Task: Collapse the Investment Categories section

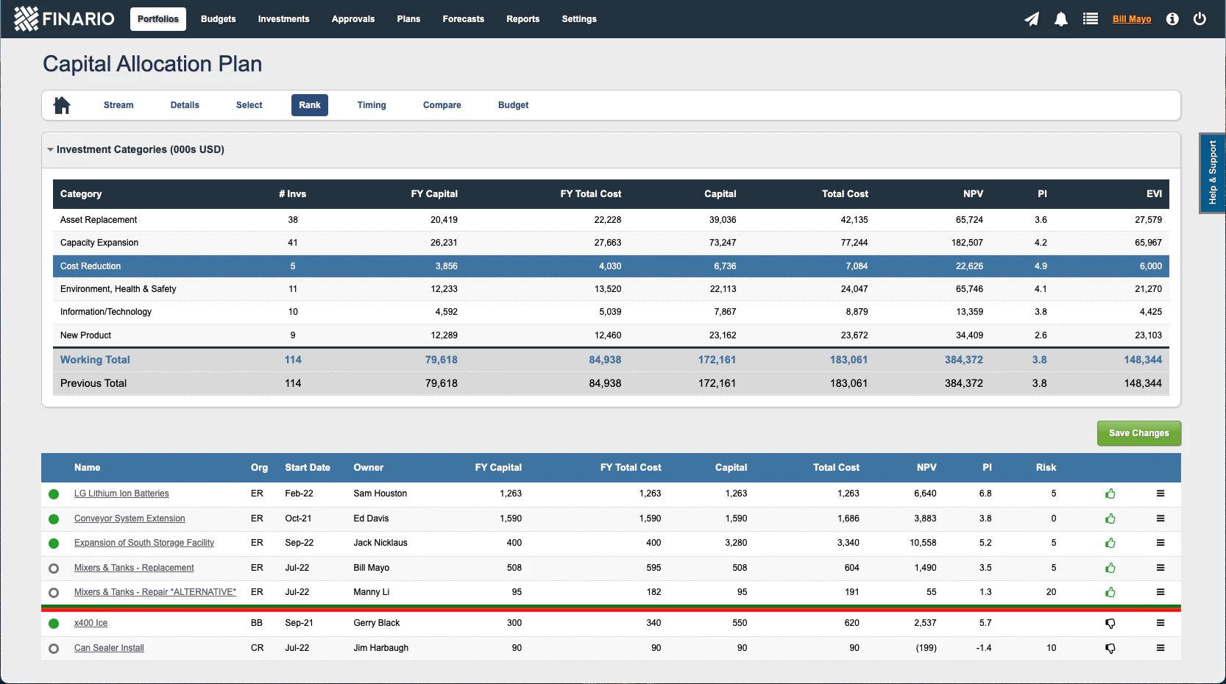Action: tap(50, 149)
